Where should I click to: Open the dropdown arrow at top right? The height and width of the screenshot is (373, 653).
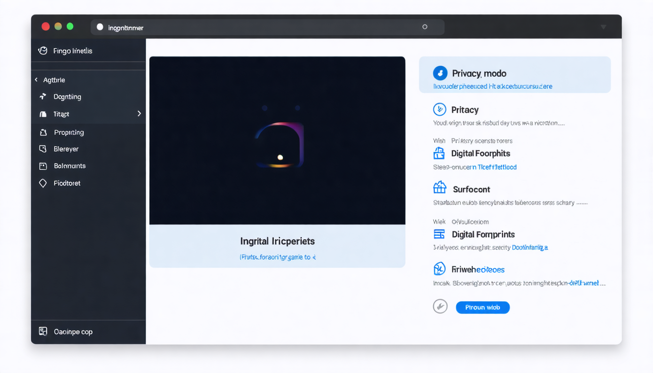tap(602, 27)
